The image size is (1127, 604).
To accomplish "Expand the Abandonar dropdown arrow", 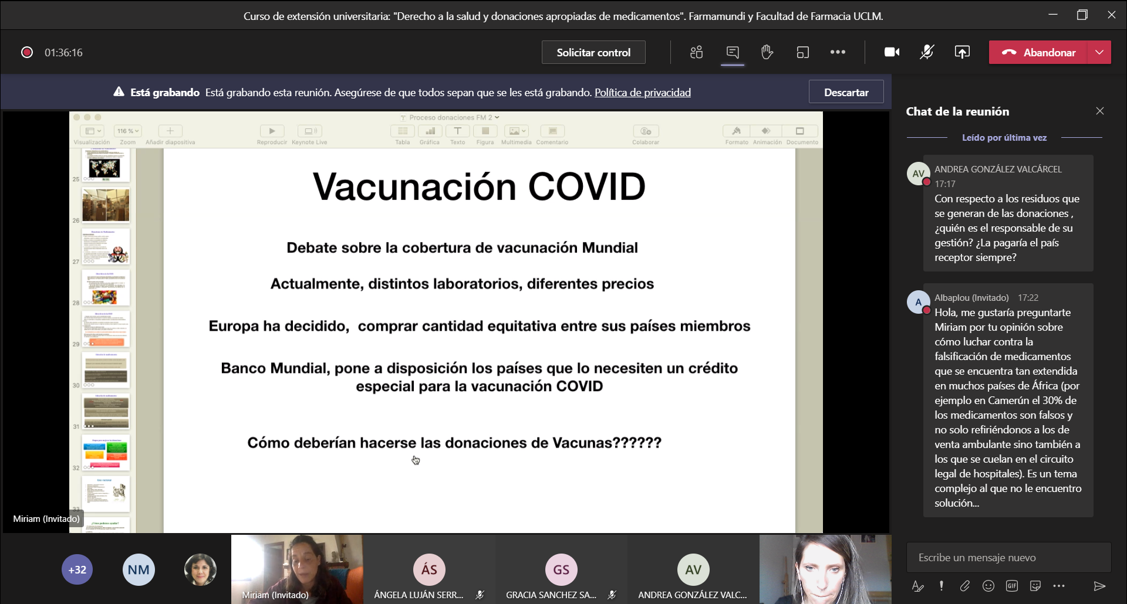I will (1099, 52).
